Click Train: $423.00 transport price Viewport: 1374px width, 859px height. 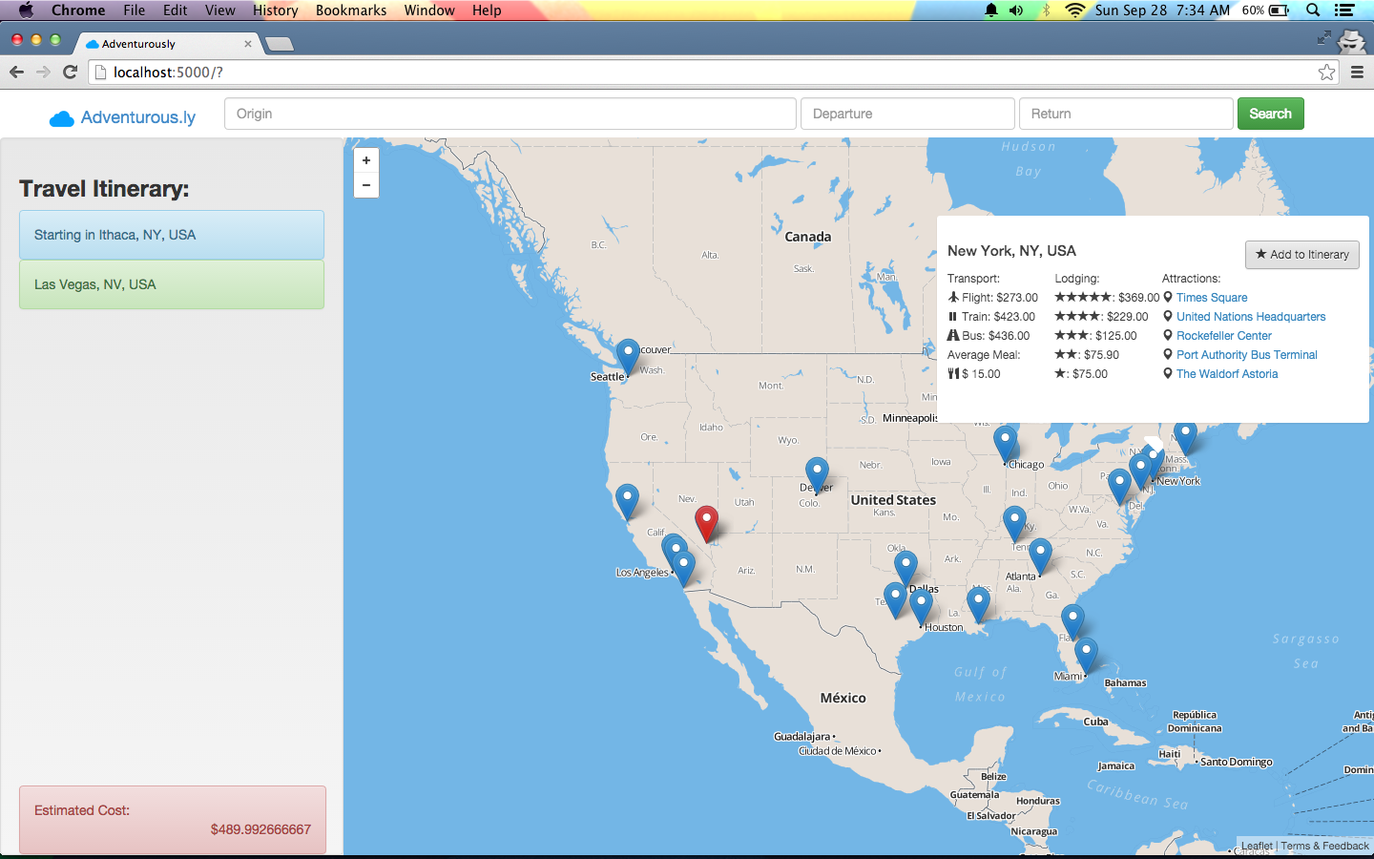click(x=991, y=317)
